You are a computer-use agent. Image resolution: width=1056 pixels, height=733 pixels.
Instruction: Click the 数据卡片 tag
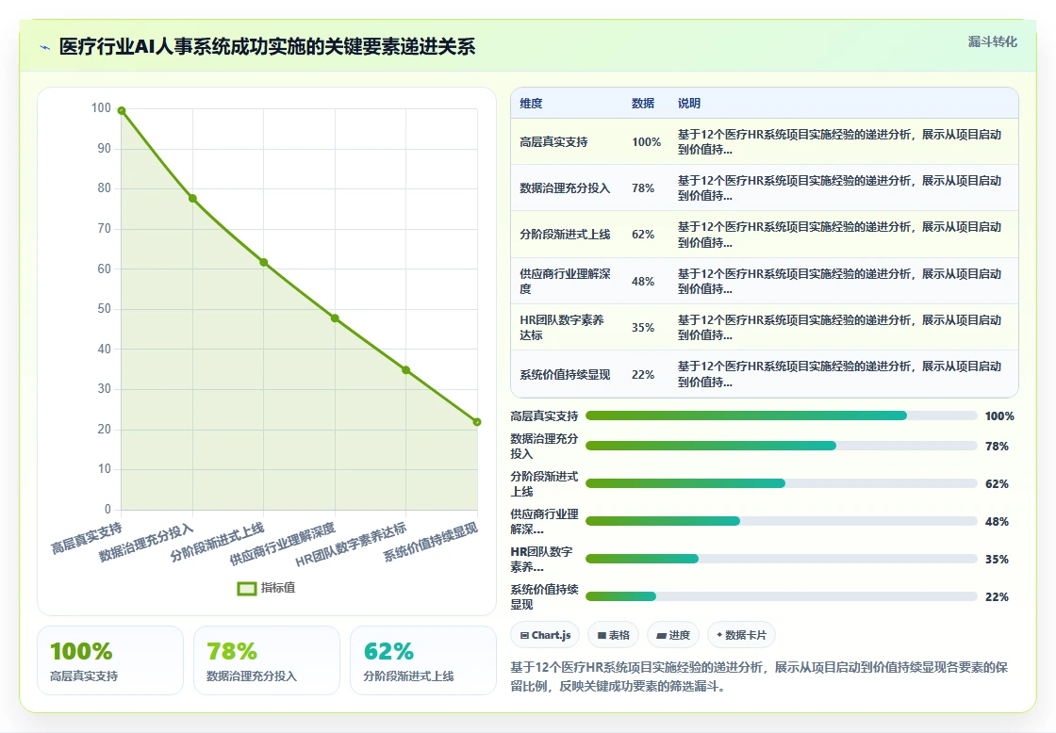click(741, 635)
